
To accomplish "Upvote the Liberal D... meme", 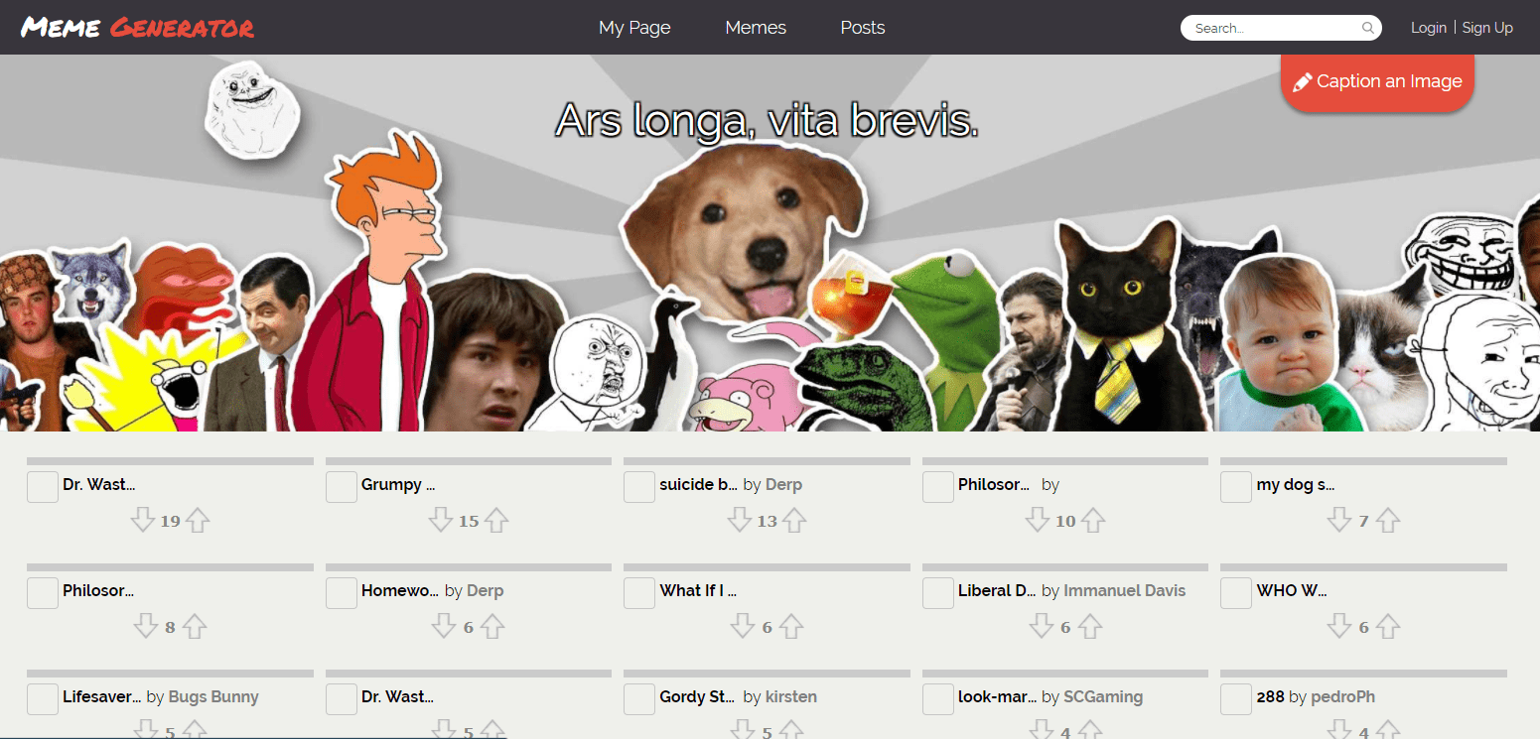I will pyautogui.click(x=1089, y=626).
